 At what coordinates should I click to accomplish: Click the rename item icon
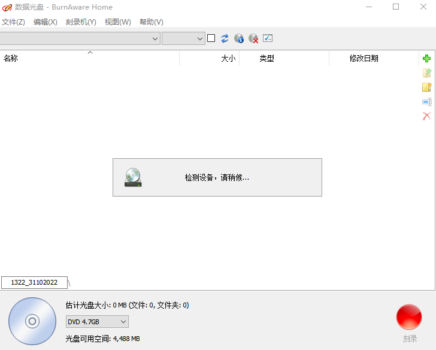click(426, 102)
